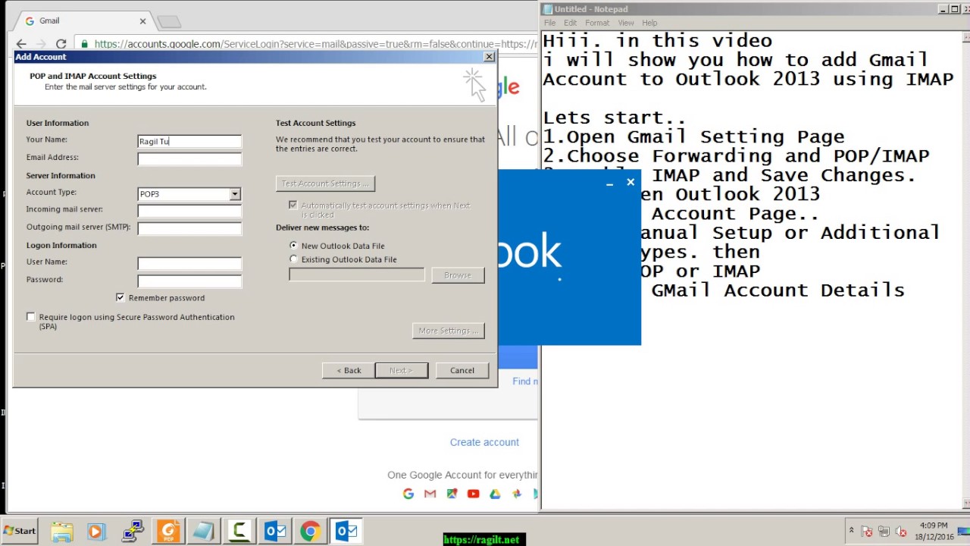Select the Gmail tab in Chrome
Viewport: 970px width, 546px height.
click(83, 20)
